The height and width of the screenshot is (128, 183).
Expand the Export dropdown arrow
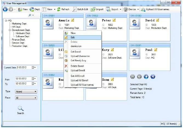pyautogui.click(x=121, y=9)
